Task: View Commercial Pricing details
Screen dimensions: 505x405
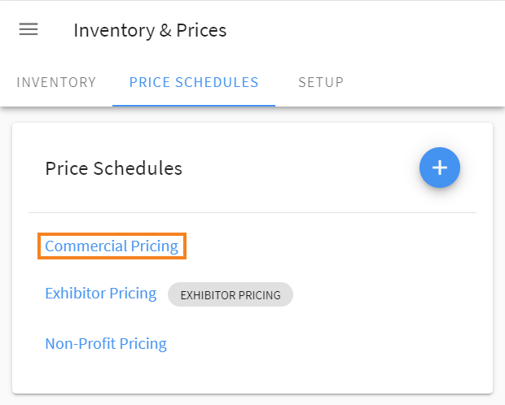Action: coord(112,246)
